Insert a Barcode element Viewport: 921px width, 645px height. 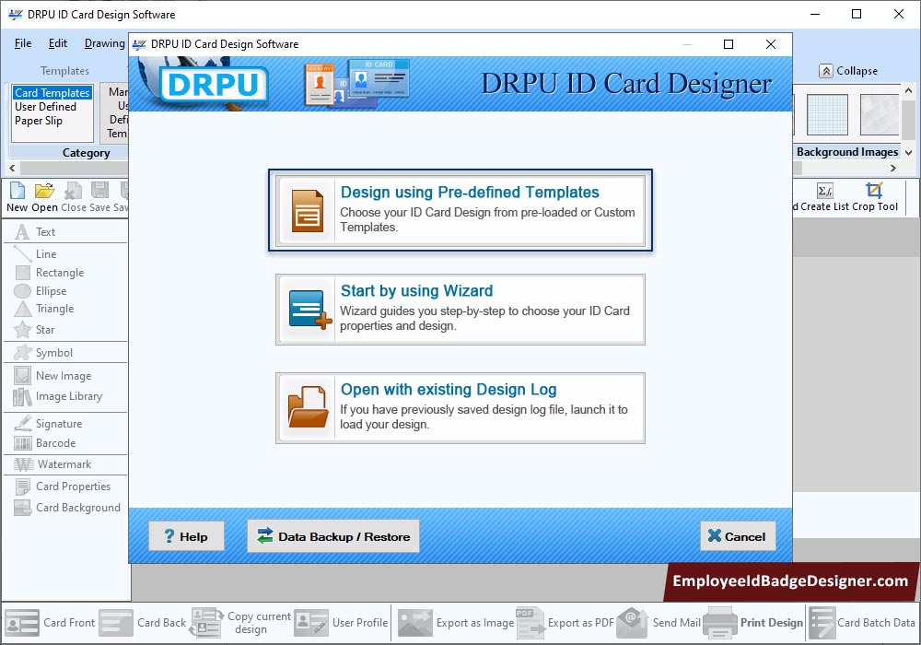[45, 443]
